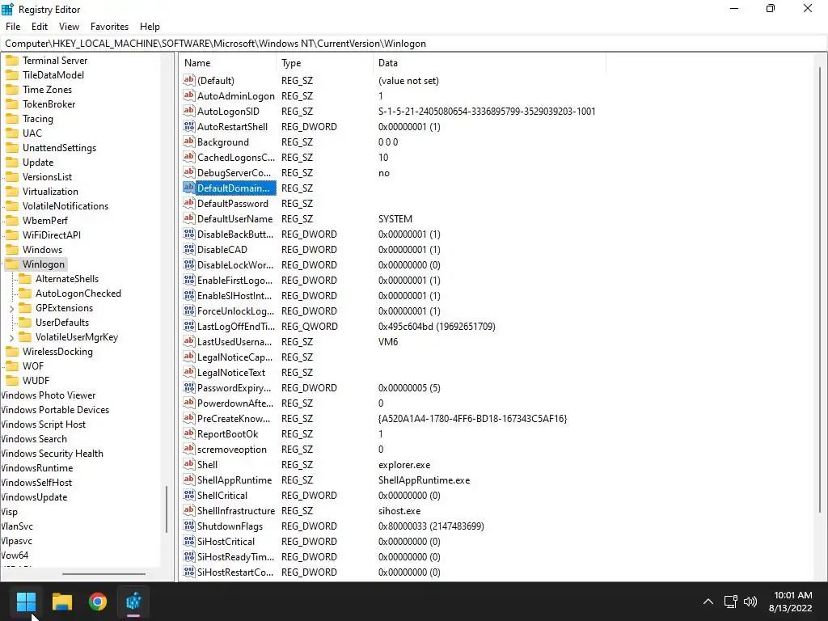
Task: Open the Help menu
Action: 150,27
